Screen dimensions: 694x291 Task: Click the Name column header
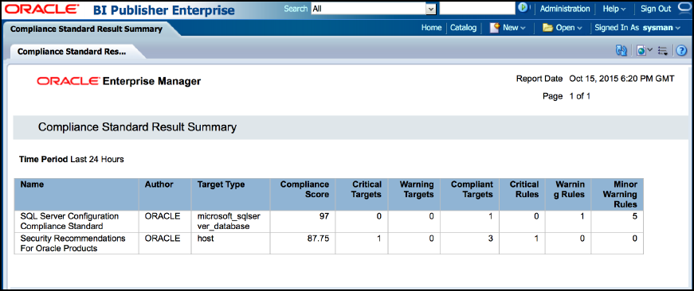click(76, 194)
